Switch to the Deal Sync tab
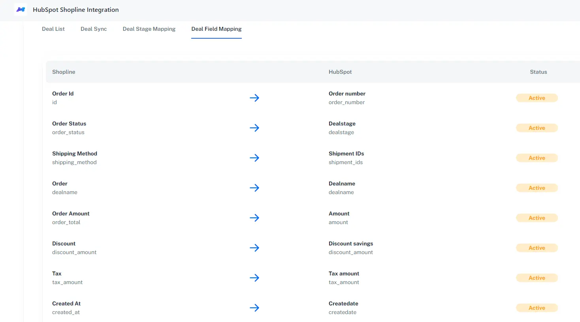Image resolution: width=580 pixels, height=322 pixels. [x=94, y=29]
